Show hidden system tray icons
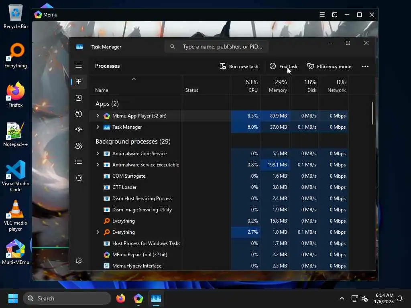 (x=342, y=298)
